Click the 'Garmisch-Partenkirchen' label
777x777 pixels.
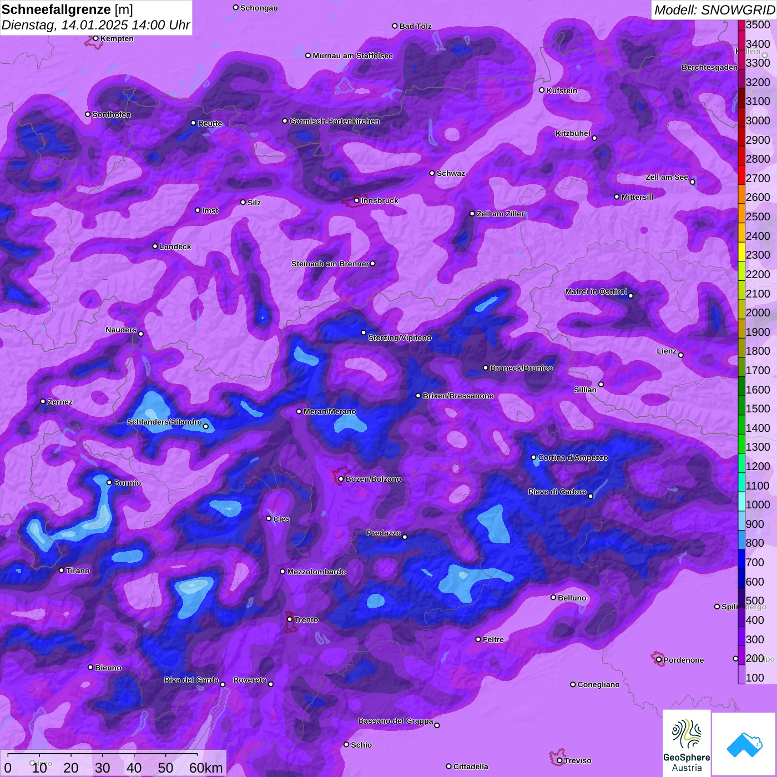coord(335,121)
